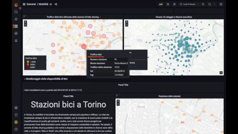Click the Traffico Bici tooltip tab

(96, 55)
